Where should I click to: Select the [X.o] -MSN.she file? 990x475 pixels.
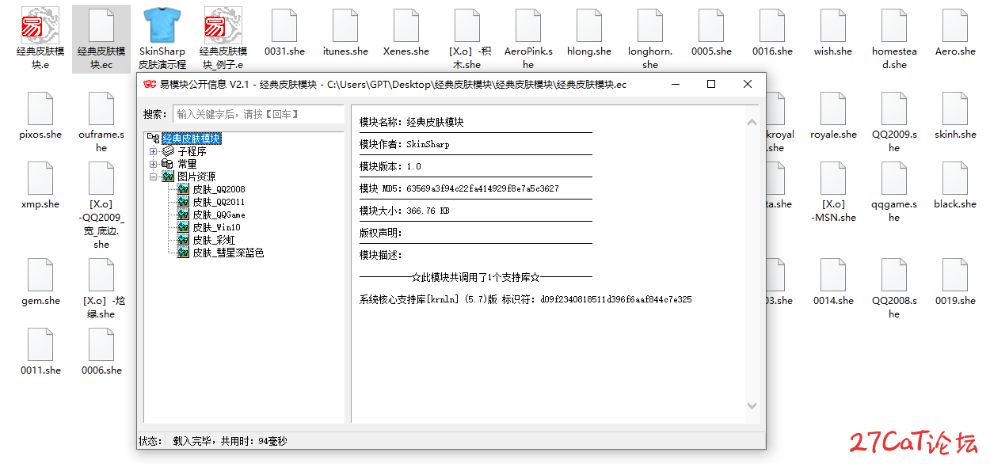[833, 179]
